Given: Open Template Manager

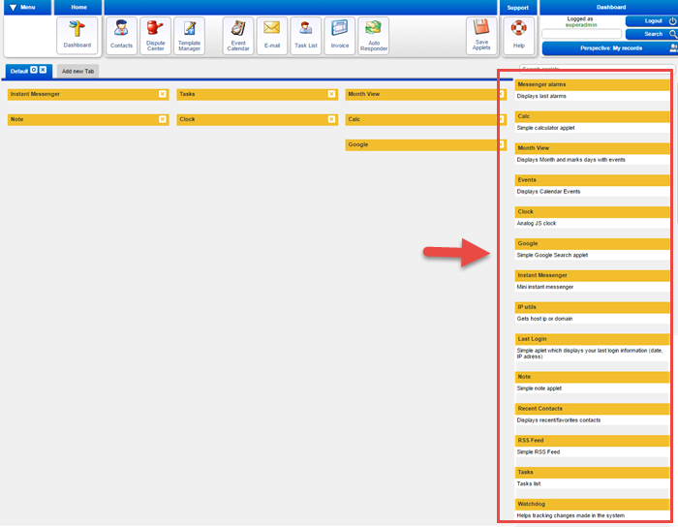Looking at the screenshot, I should coord(189,35).
